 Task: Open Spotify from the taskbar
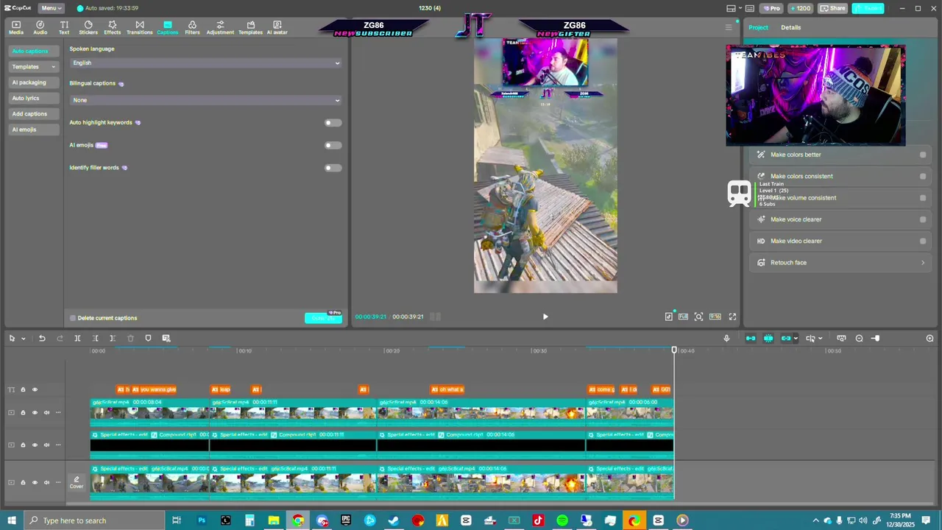pos(562,520)
